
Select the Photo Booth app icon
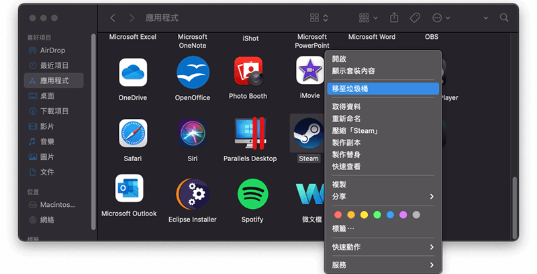point(248,71)
